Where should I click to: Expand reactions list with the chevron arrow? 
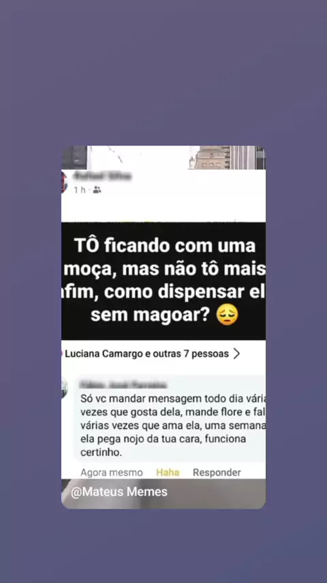(236, 354)
